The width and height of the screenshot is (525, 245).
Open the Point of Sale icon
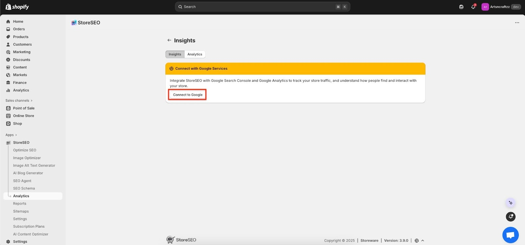point(8,108)
